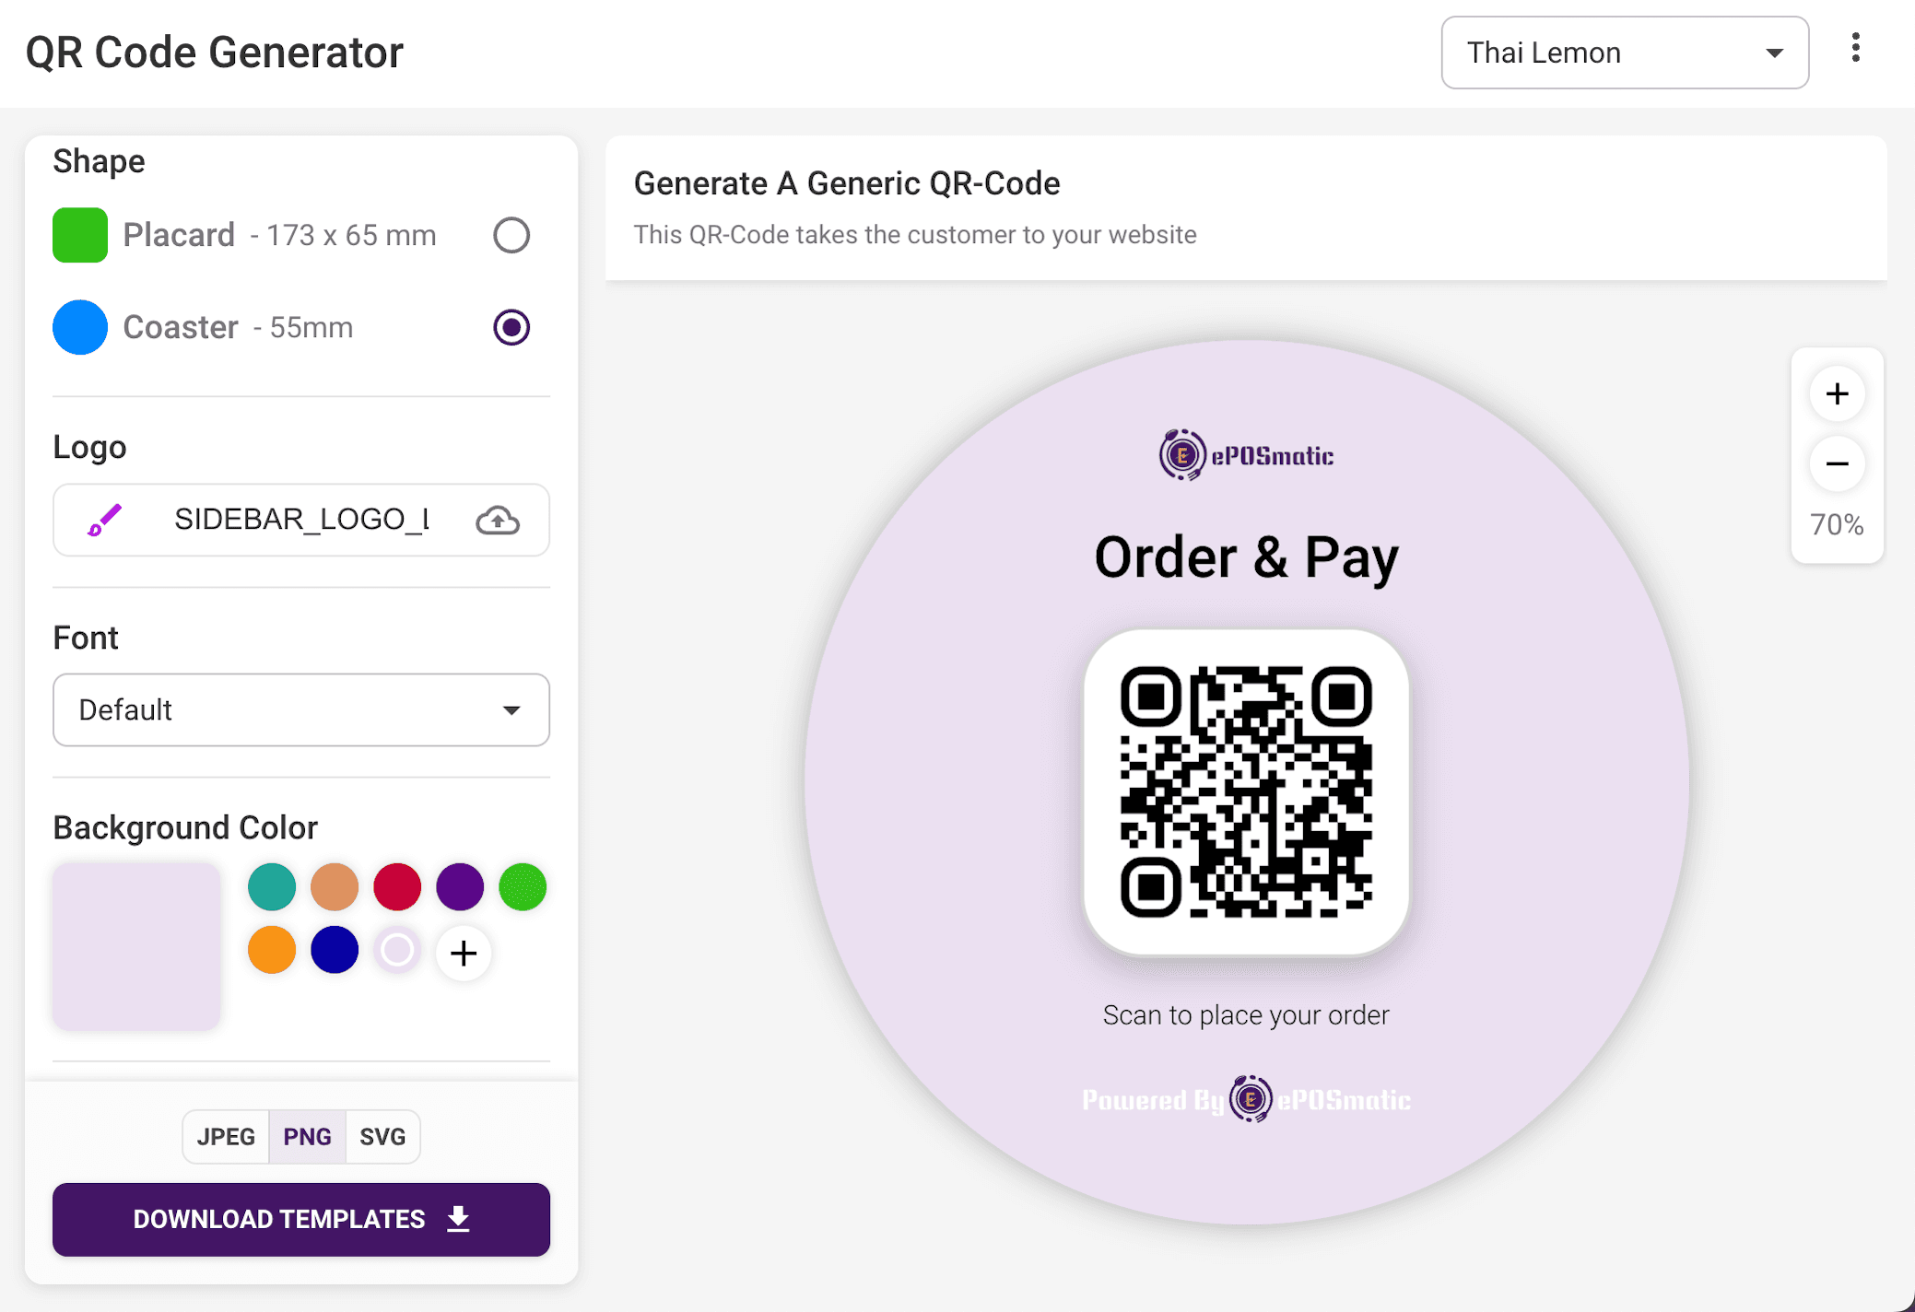Open the Thai Lemon store dropdown
Image resolution: width=1915 pixels, height=1312 pixels.
1625,53
